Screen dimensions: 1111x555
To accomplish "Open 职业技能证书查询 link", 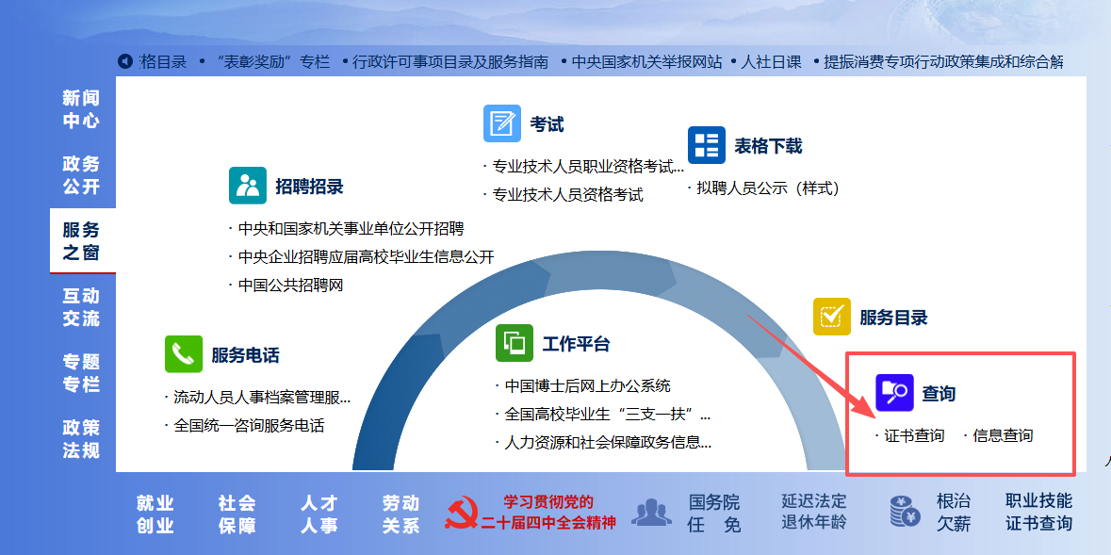I will point(1038,513).
